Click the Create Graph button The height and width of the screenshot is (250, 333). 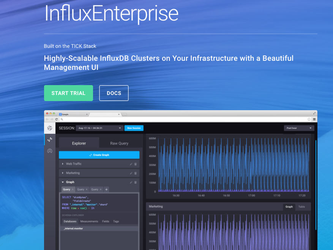tap(99, 155)
